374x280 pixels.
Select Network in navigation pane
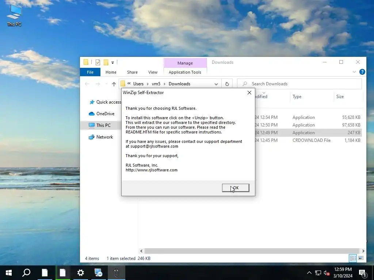click(x=101, y=137)
